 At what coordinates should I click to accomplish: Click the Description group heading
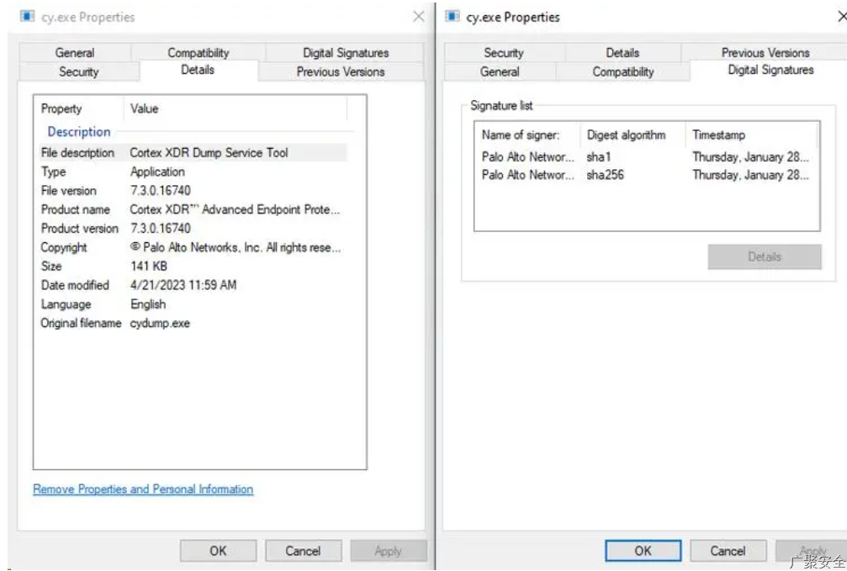[x=79, y=132]
